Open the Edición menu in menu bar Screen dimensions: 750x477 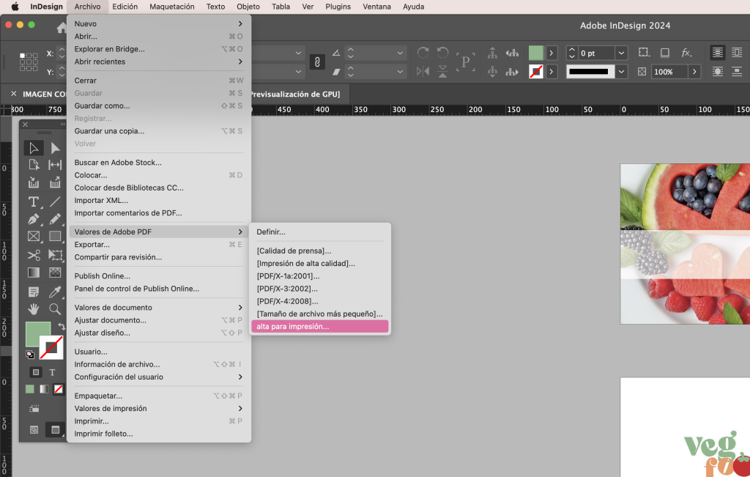tap(125, 7)
